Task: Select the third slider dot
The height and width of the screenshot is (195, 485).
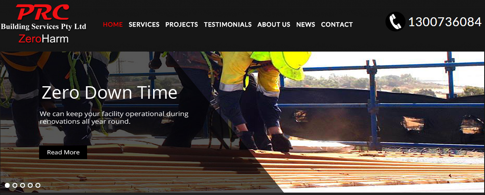Action: click(x=23, y=185)
